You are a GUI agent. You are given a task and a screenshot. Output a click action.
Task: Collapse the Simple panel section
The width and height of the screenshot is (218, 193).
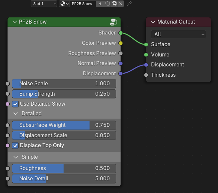coord(16,157)
